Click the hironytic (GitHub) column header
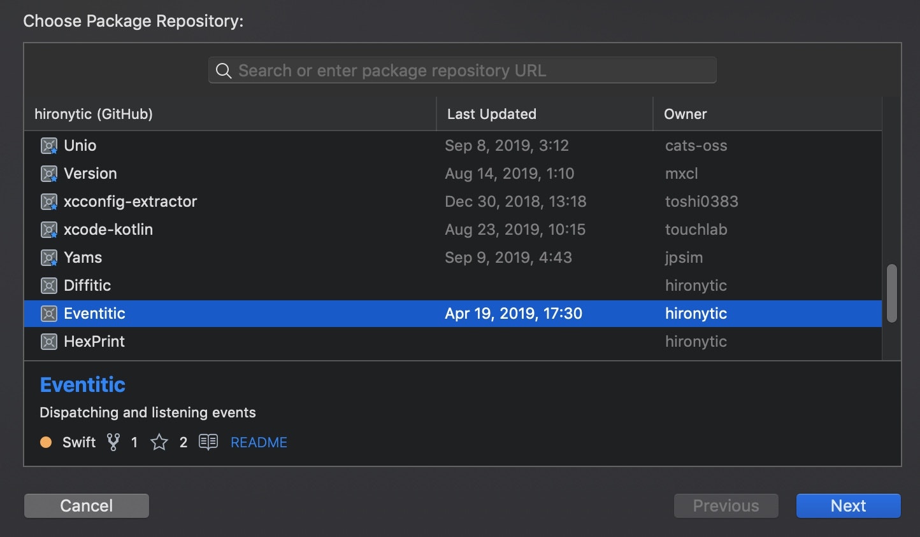920x537 pixels. click(x=230, y=114)
